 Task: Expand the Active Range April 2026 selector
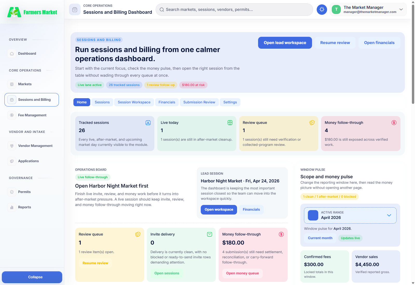coord(350,215)
